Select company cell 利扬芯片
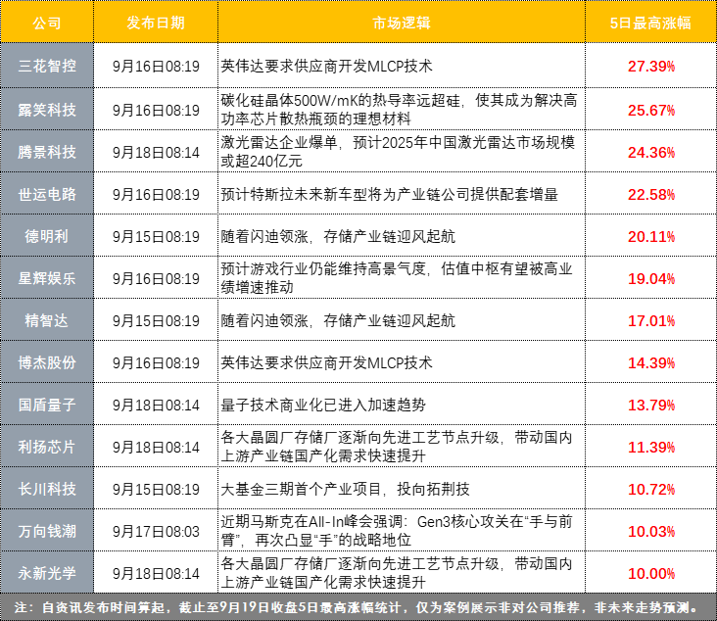The height and width of the screenshot is (621, 717). point(47,447)
